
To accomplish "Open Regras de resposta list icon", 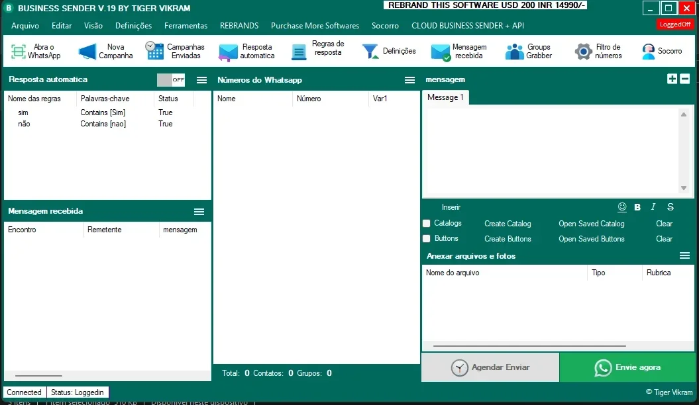I will click(299, 52).
